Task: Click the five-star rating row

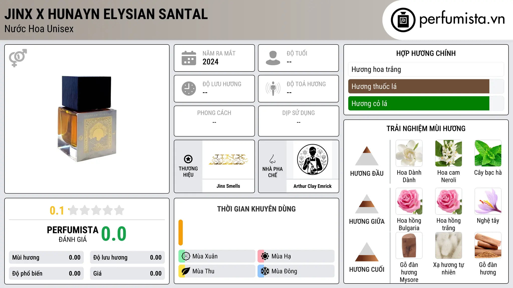Action: pyautogui.click(x=96, y=210)
